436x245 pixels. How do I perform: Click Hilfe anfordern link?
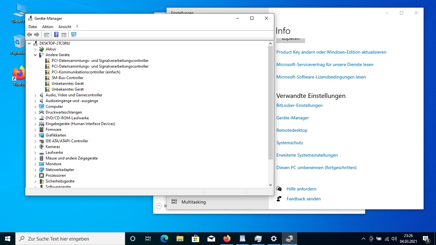pyautogui.click(x=301, y=189)
